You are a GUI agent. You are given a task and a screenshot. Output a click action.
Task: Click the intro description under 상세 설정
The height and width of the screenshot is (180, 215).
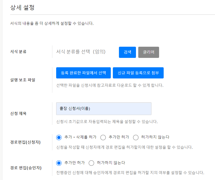pos(52,24)
